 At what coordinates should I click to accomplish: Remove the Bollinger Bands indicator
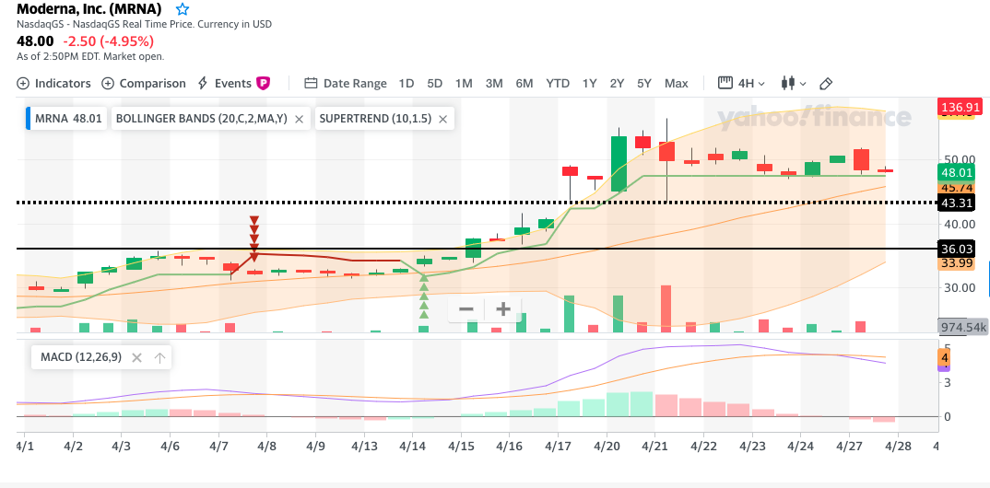point(299,119)
